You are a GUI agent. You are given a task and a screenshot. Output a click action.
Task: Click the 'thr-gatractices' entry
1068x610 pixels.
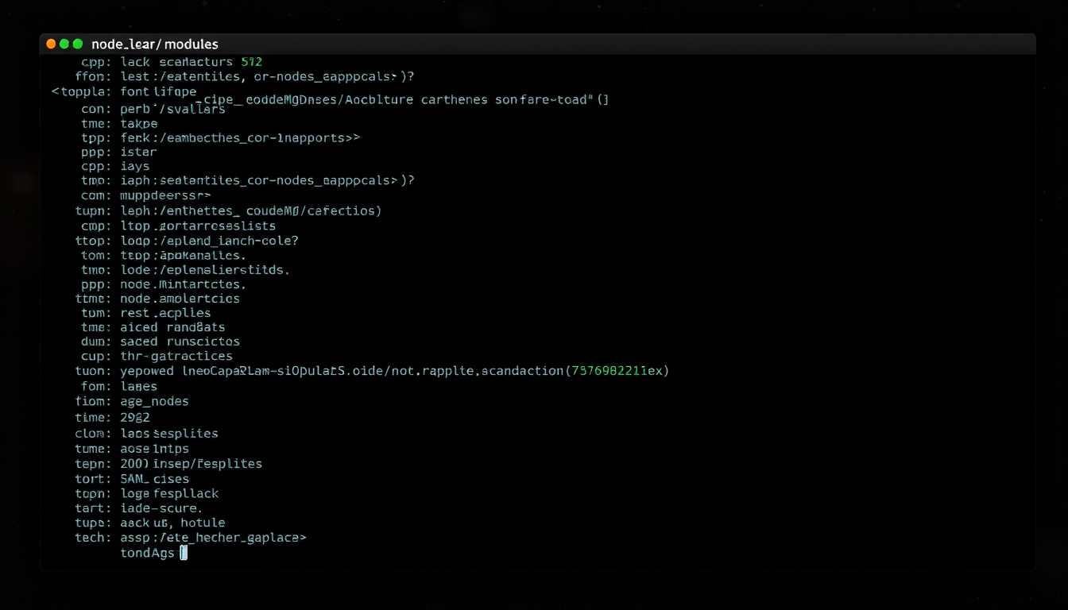click(176, 356)
